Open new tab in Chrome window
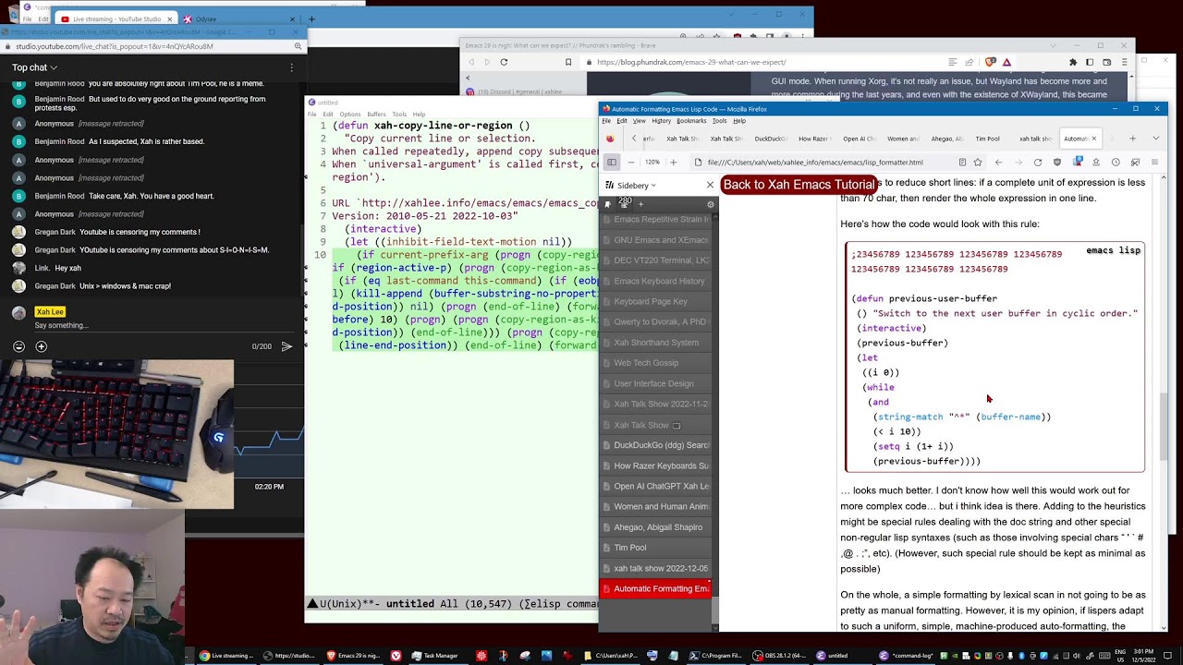Screen dimensions: 1183x665 (x=311, y=18)
